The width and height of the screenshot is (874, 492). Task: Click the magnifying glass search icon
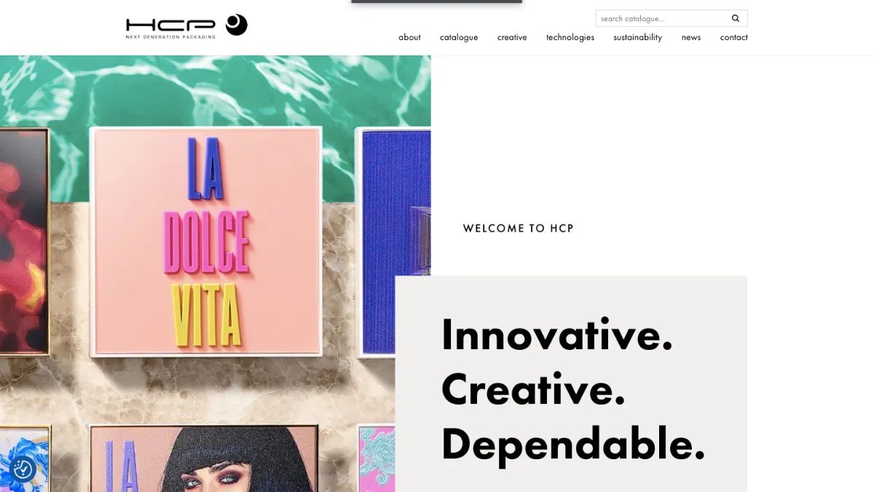click(736, 18)
